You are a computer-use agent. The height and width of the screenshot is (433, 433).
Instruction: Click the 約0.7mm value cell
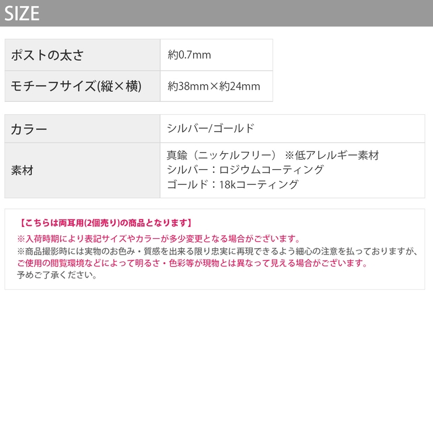click(x=216, y=55)
